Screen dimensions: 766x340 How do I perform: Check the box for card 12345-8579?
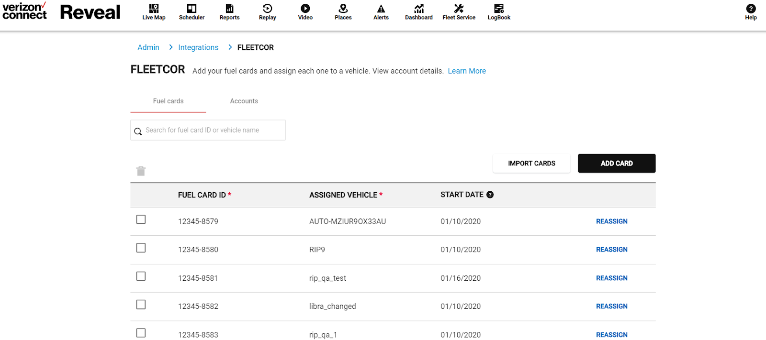point(141,219)
